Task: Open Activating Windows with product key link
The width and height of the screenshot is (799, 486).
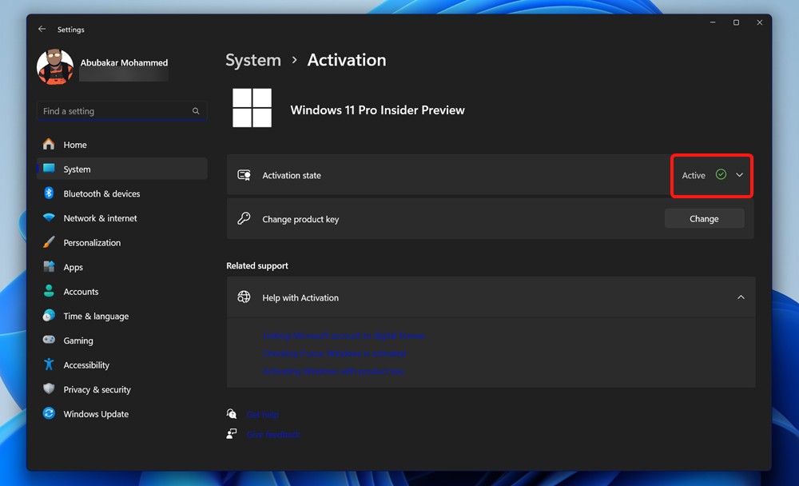Action: click(333, 371)
